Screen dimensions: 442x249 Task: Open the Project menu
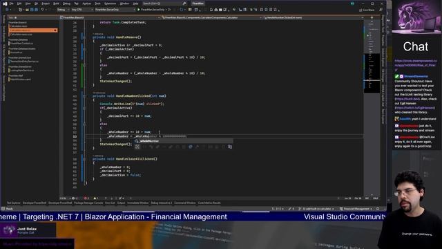pyautogui.click(x=46, y=3)
